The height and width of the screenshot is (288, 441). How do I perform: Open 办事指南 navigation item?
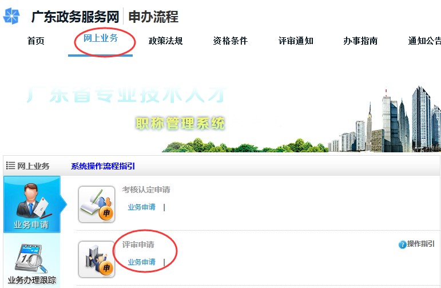coord(360,41)
